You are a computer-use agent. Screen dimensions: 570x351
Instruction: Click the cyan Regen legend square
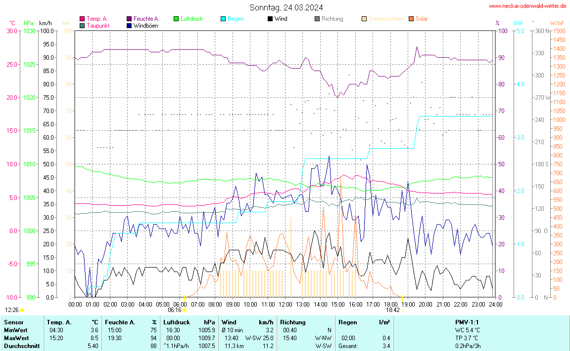pos(223,19)
